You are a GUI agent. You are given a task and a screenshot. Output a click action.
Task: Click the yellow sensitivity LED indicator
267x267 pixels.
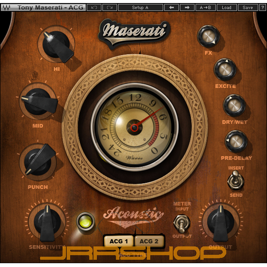(85, 222)
